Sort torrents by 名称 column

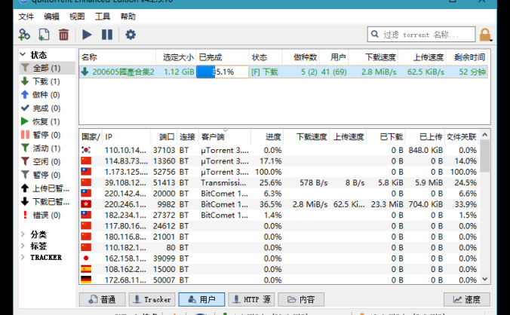(x=118, y=57)
